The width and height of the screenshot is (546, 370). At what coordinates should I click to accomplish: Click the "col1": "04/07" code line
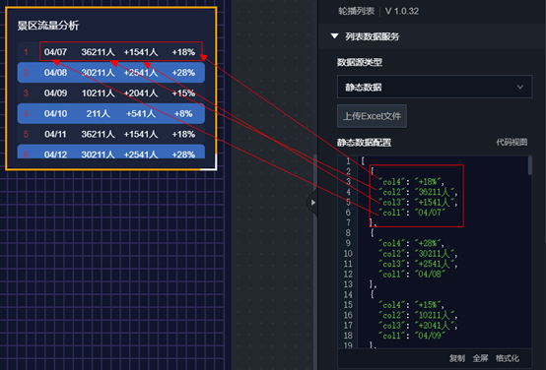(x=412, y=213)
